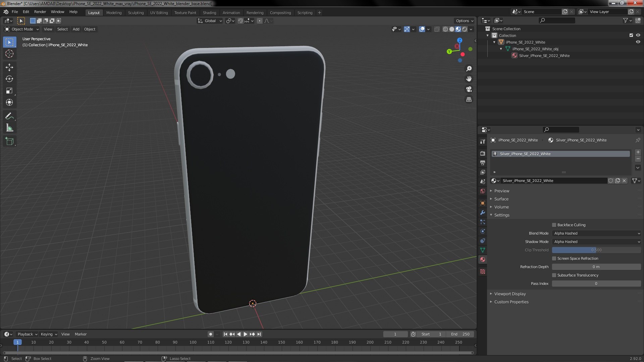Open the Modifier properties wrench tab
This screenshot has height=362, width=644.
click(x=483, y=213)
